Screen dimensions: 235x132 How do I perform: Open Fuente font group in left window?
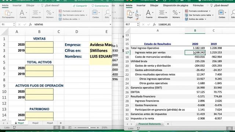click(23, 14)
